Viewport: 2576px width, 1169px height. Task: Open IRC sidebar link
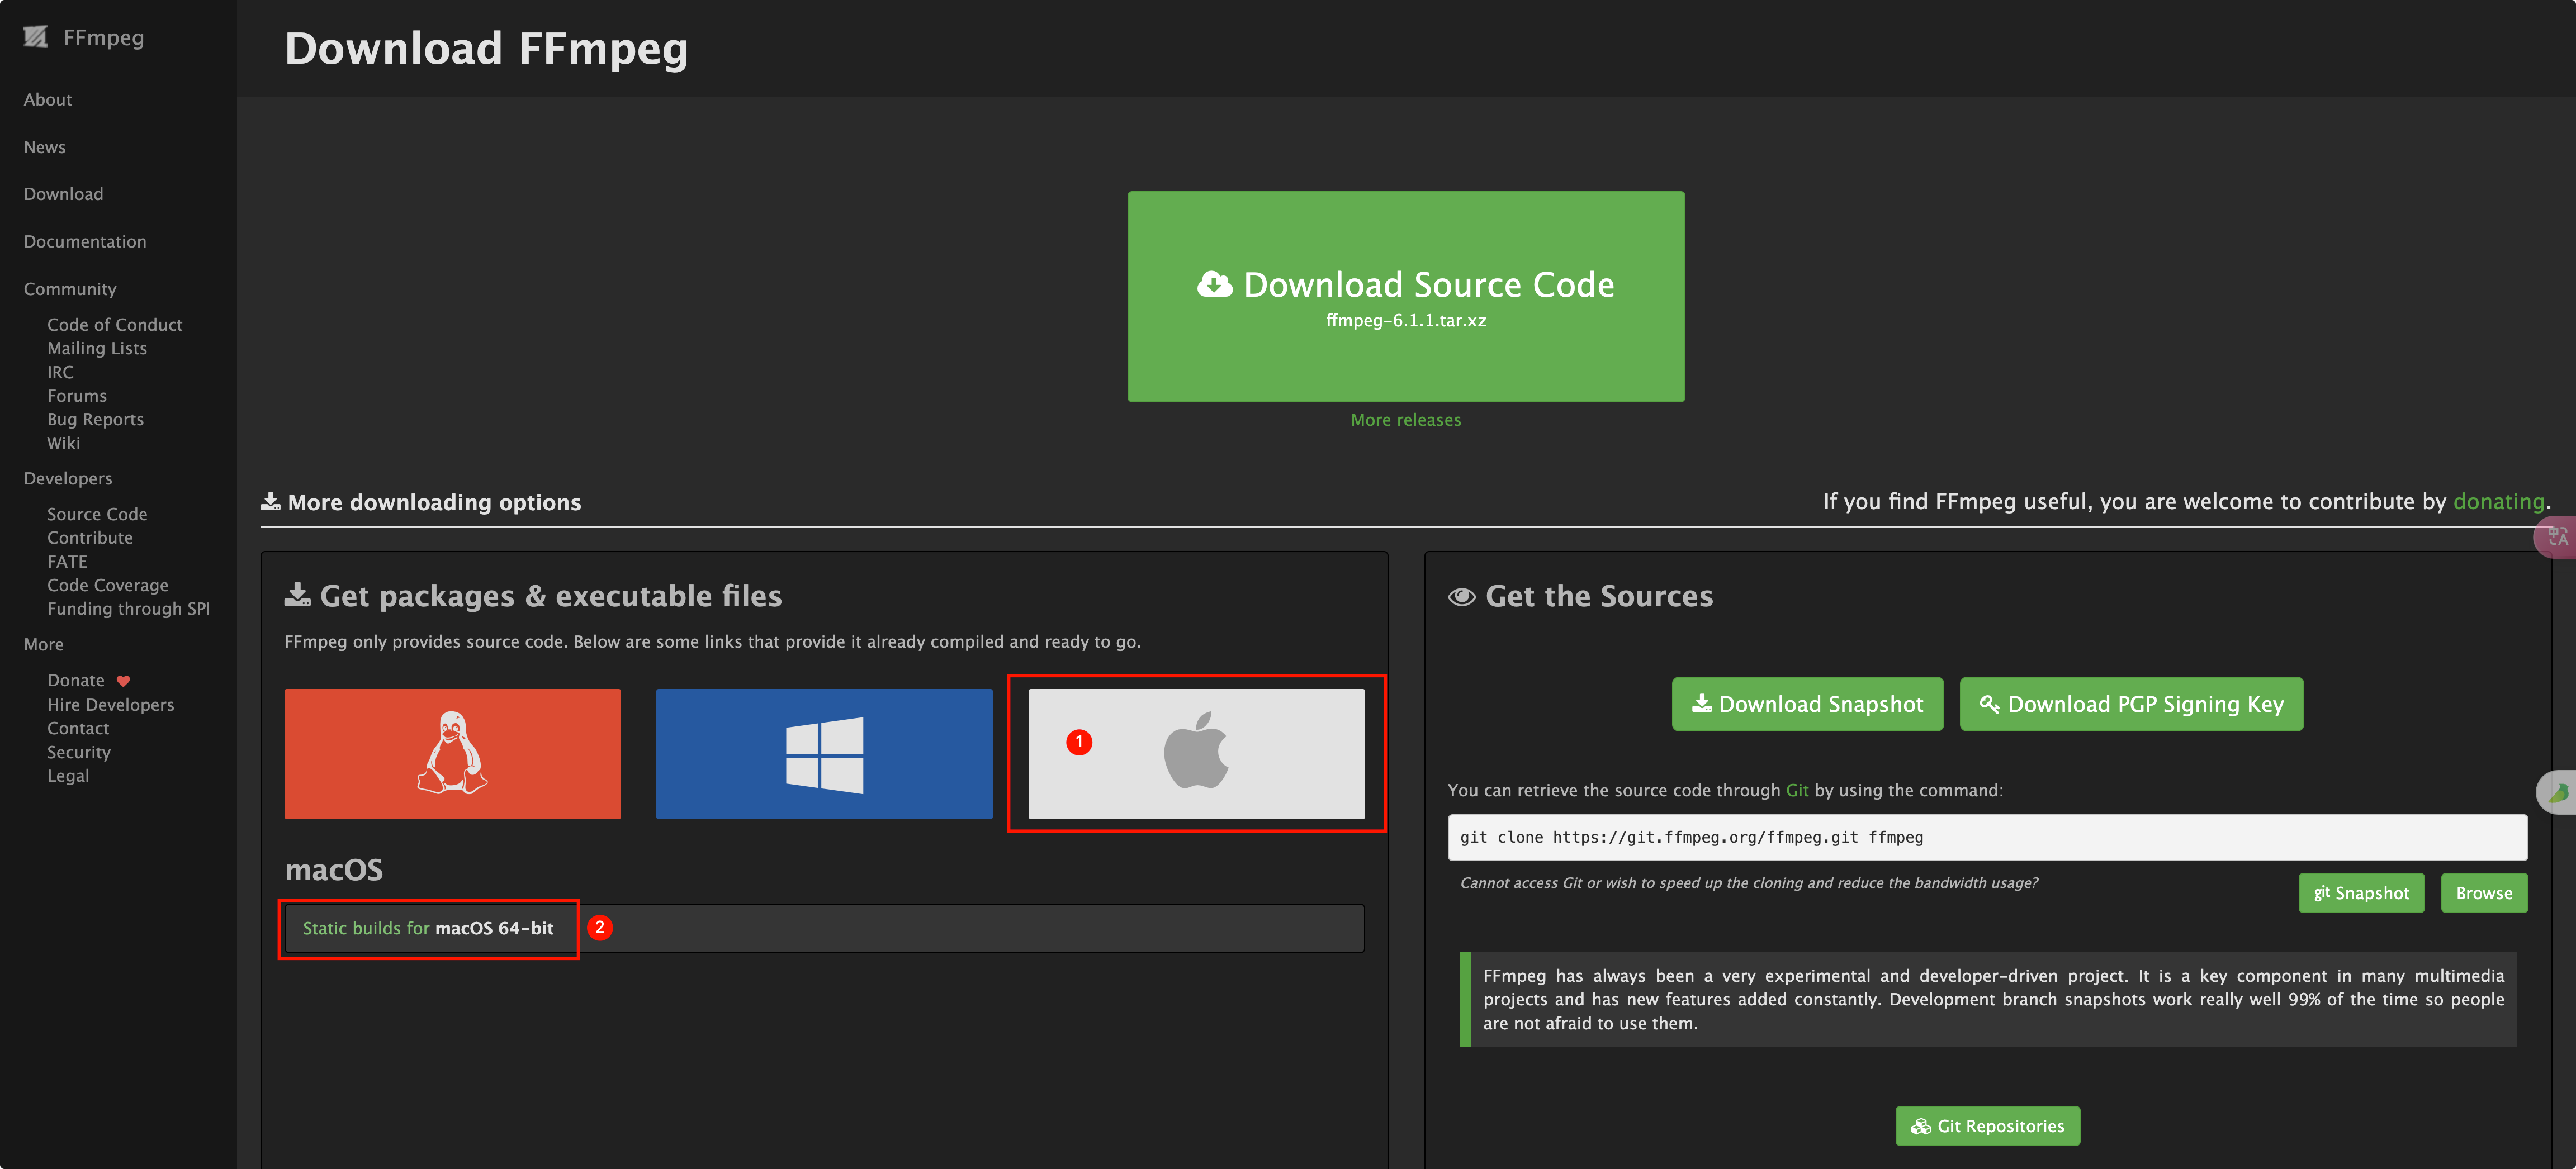pos(60,372)
